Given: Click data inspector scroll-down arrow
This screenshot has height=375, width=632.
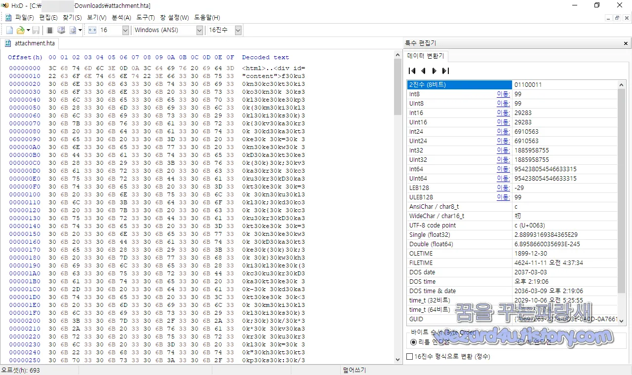Looking at the screenshot, I should (622, 321).
